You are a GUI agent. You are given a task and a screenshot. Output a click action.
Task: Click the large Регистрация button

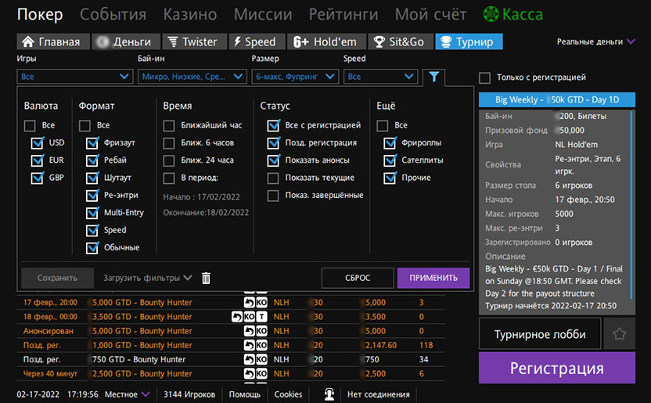click(x=557, y=369)
